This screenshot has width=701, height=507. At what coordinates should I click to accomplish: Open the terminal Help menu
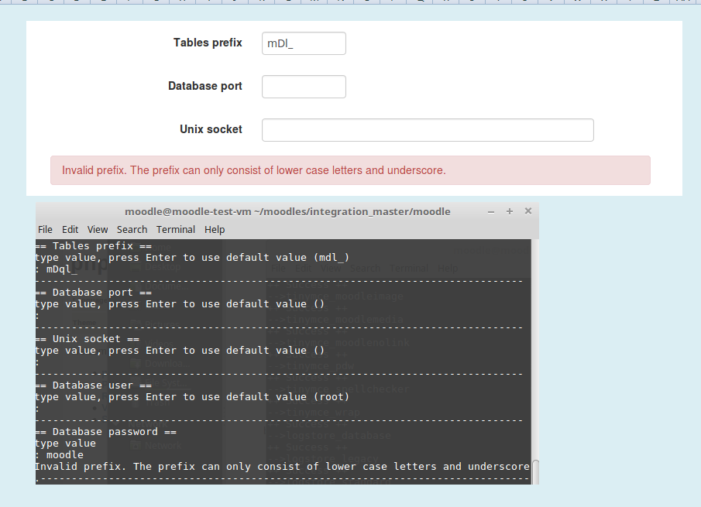point(215,230)
